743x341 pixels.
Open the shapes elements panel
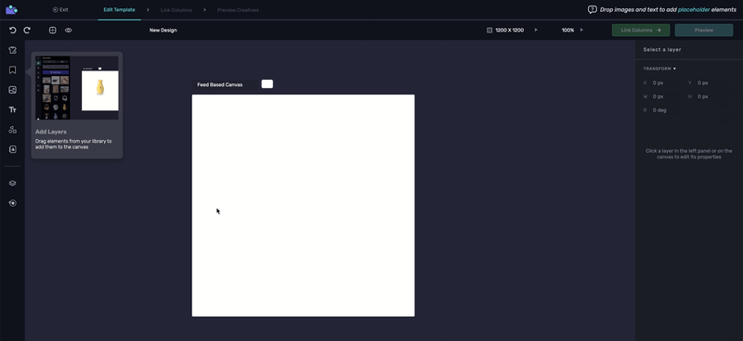tap(13, 130)
